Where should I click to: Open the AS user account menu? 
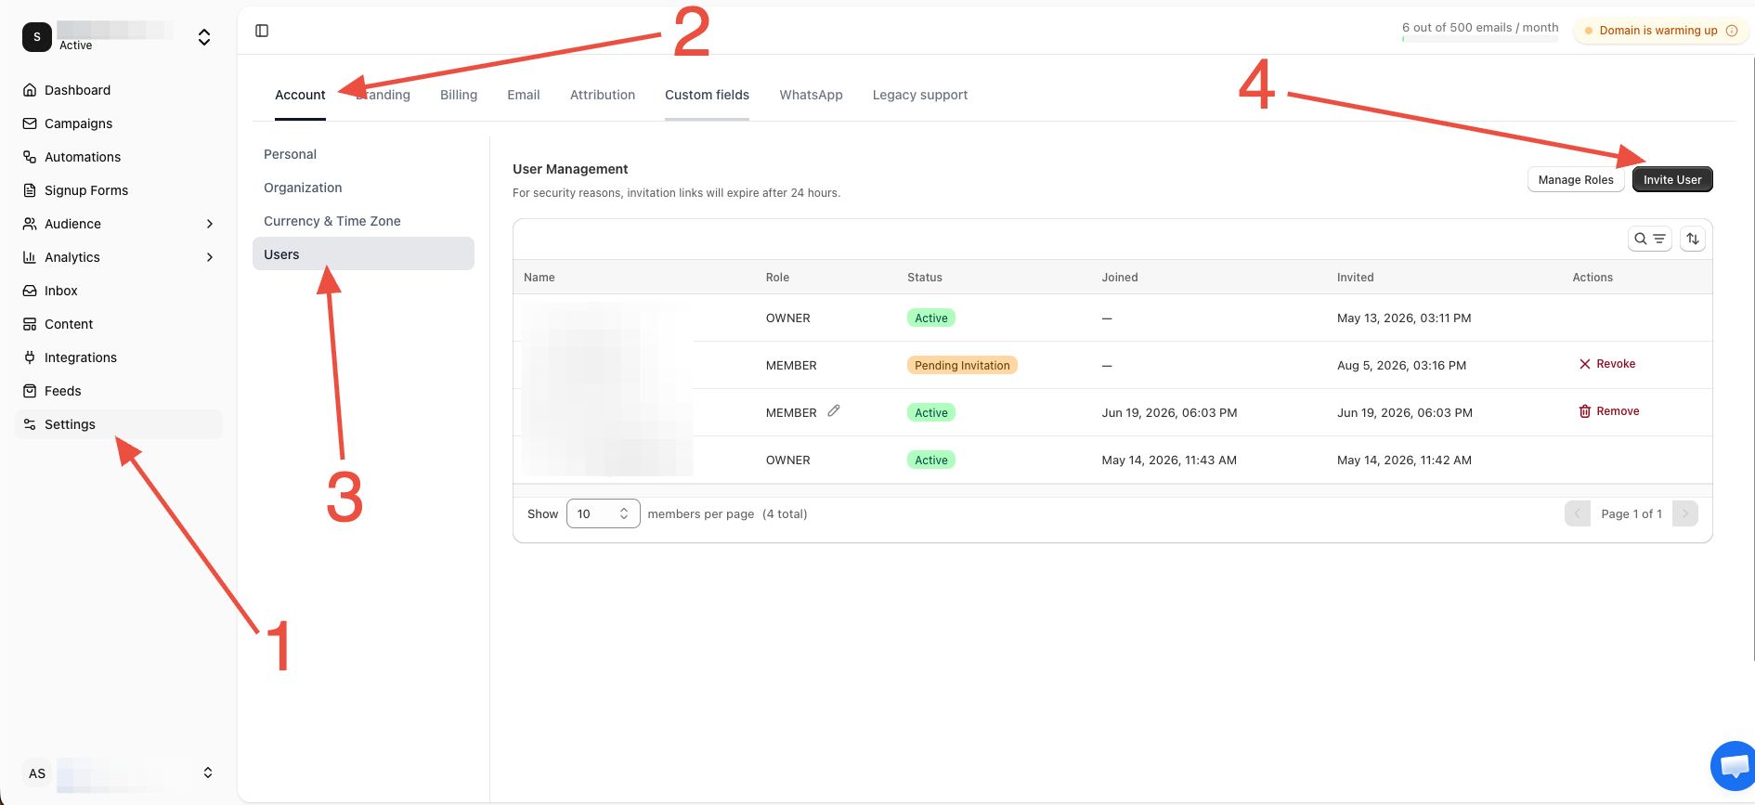(x=119, y=773)
